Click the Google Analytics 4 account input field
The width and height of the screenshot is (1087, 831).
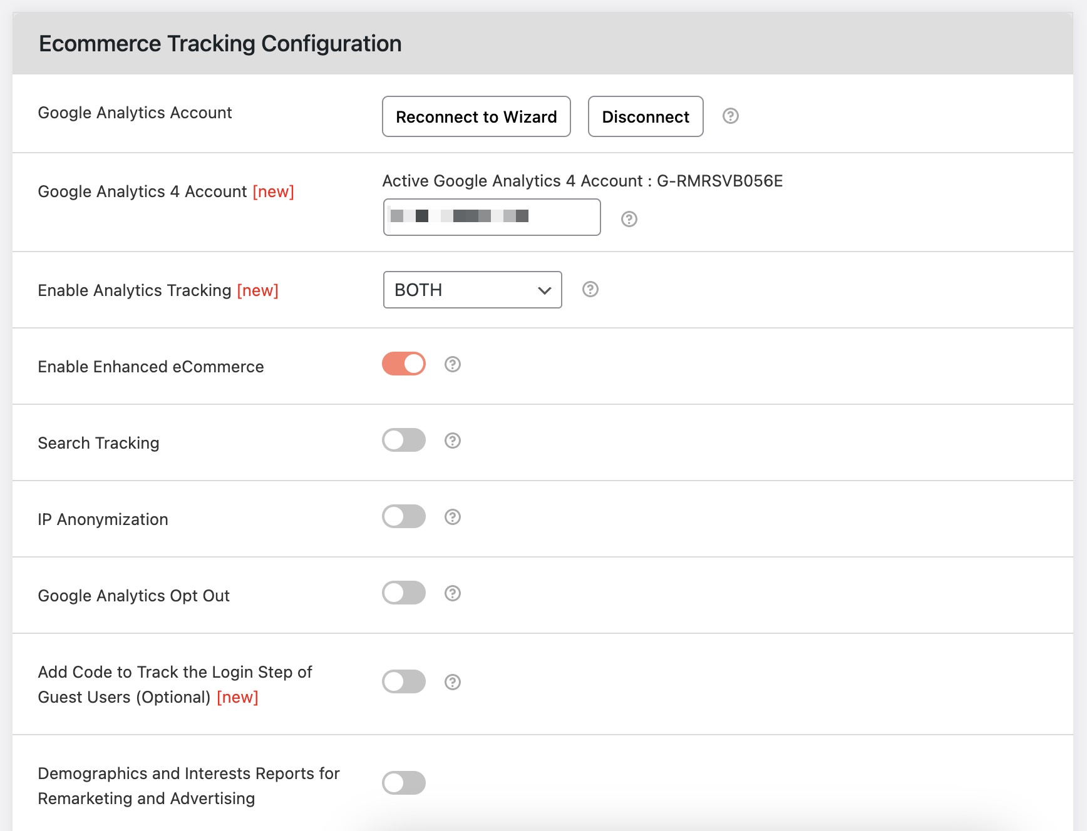[491, 217]
